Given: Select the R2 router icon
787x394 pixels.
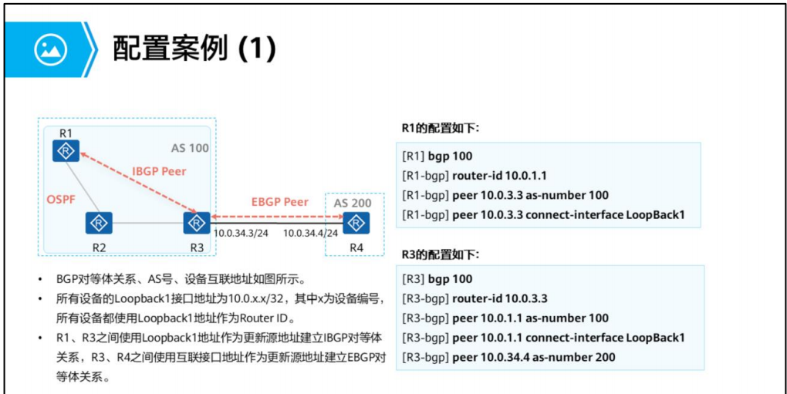Looking at the screenshot, I should point(99,223).
